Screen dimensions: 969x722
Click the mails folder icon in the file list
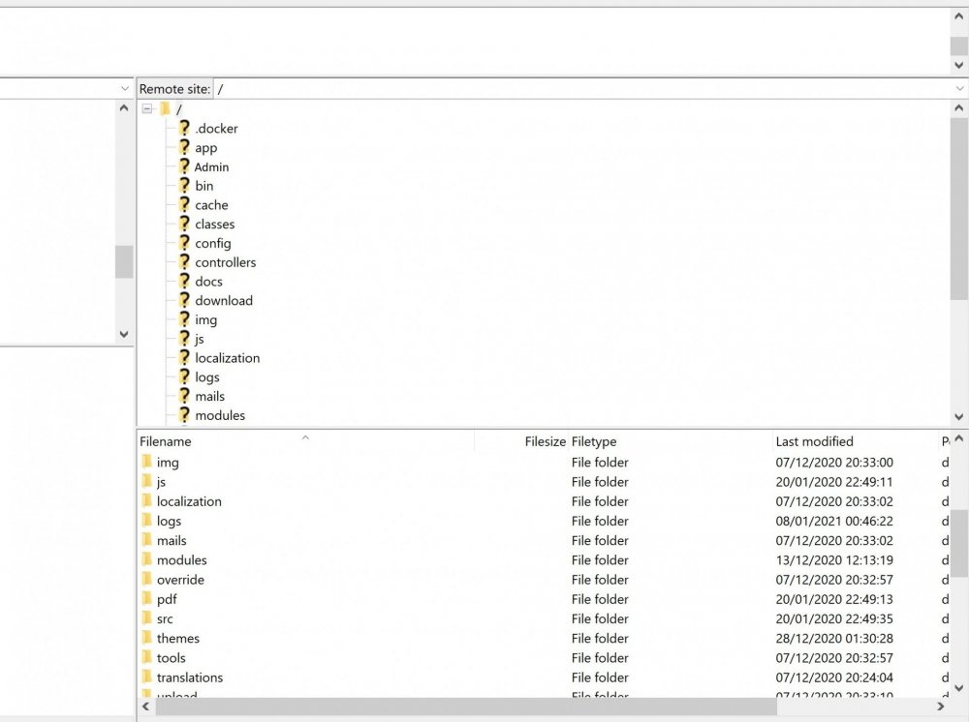146,540
